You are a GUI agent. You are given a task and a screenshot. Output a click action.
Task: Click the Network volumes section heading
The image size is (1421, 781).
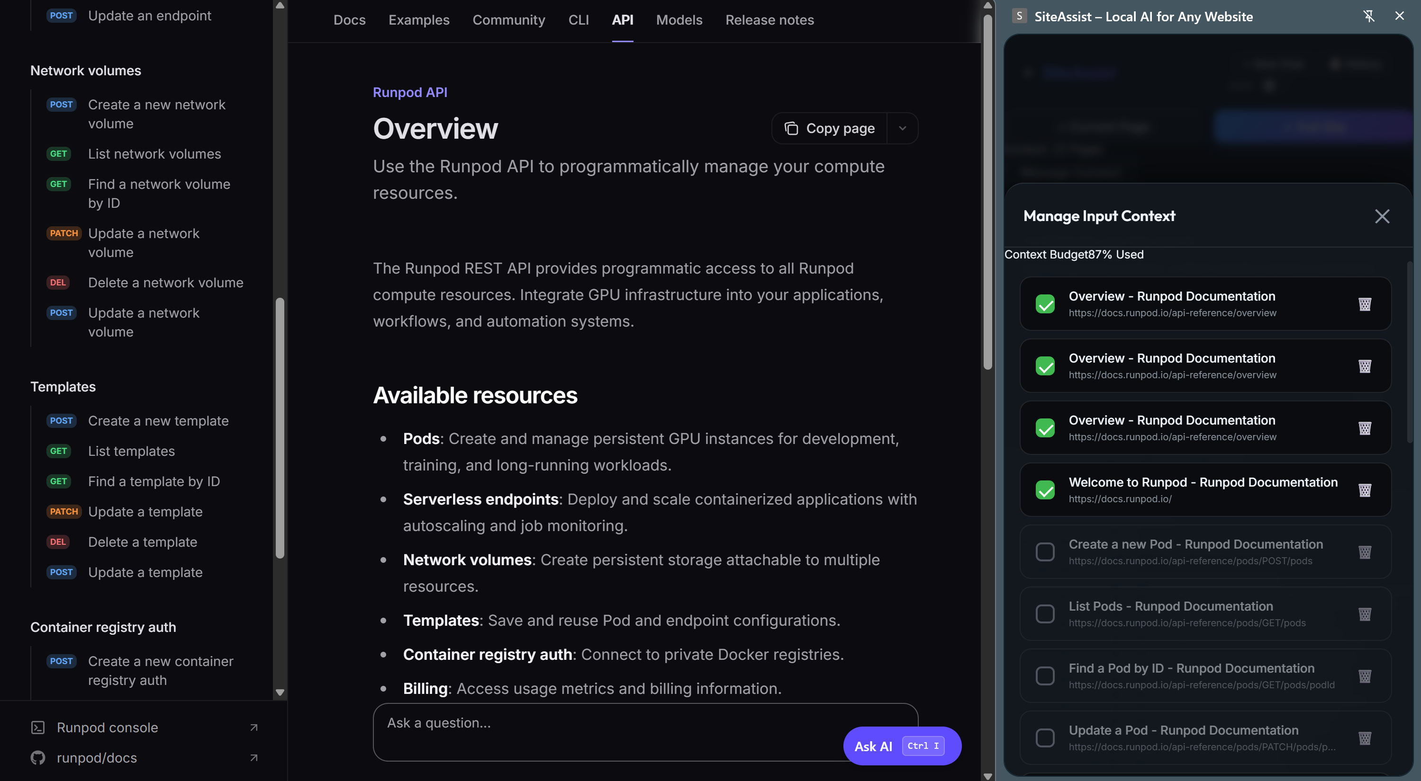(85, 71)
